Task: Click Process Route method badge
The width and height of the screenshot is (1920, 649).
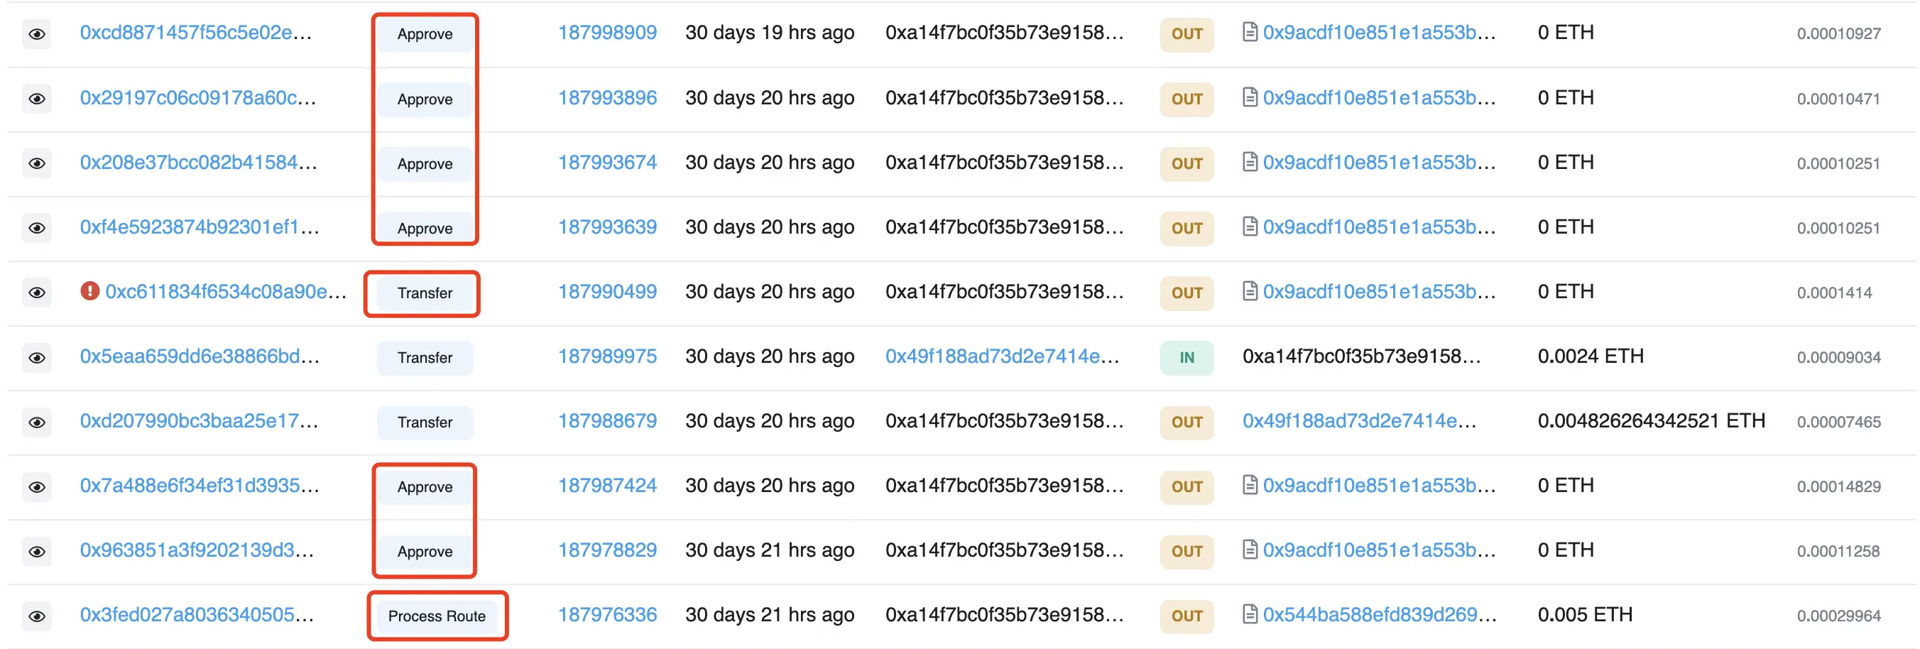Action: (x=437, y=616)
